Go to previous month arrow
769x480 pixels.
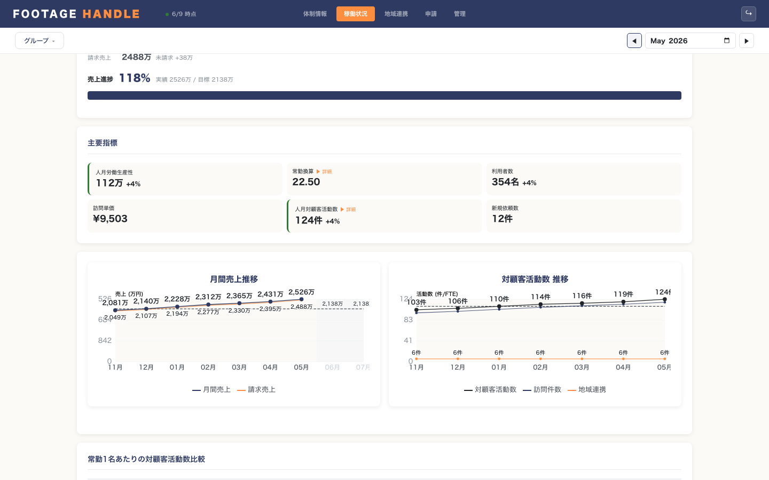point(634,41)
